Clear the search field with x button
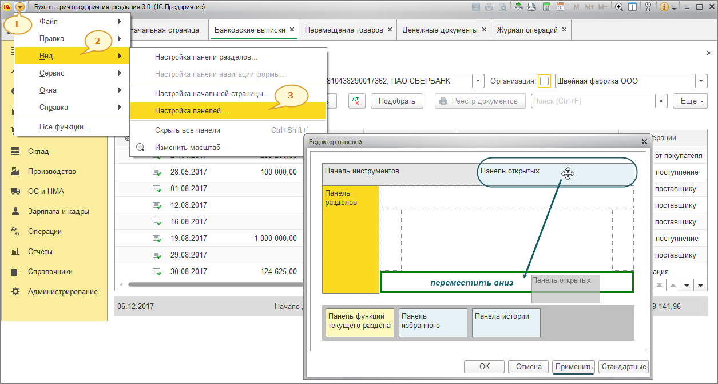This screenshot has height=384, width=718. tap(661, 101)
